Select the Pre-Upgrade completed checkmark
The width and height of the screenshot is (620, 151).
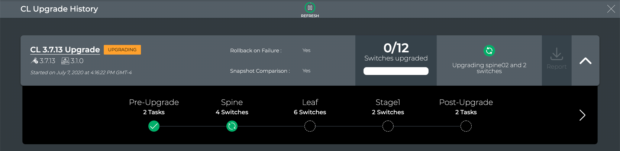tap(154, 126)
